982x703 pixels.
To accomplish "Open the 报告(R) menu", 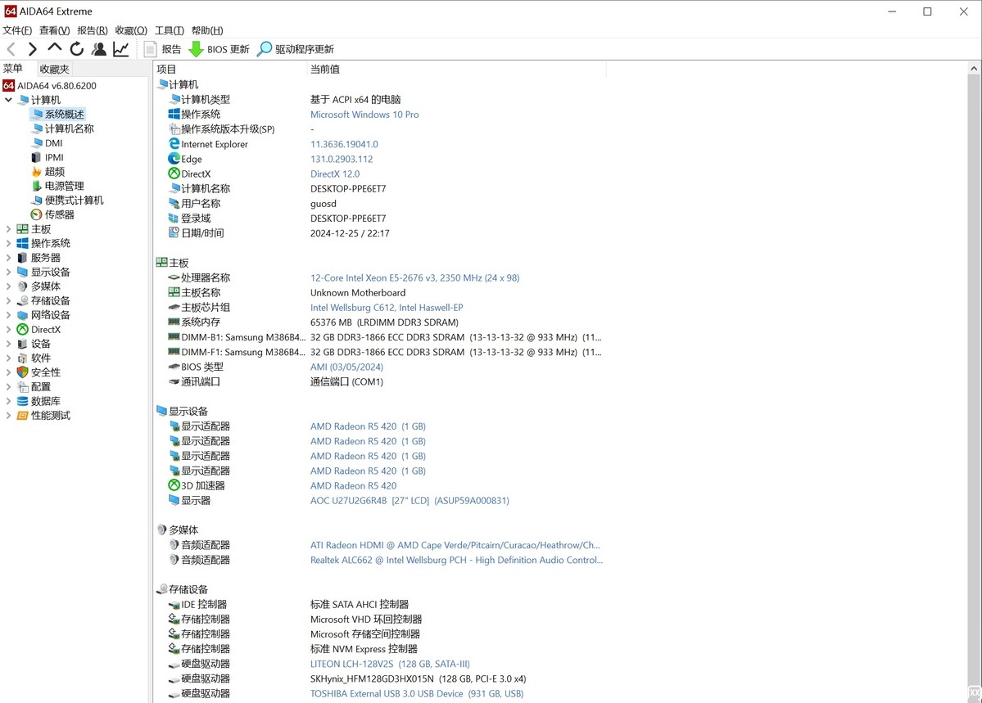I will pos(92,30).
